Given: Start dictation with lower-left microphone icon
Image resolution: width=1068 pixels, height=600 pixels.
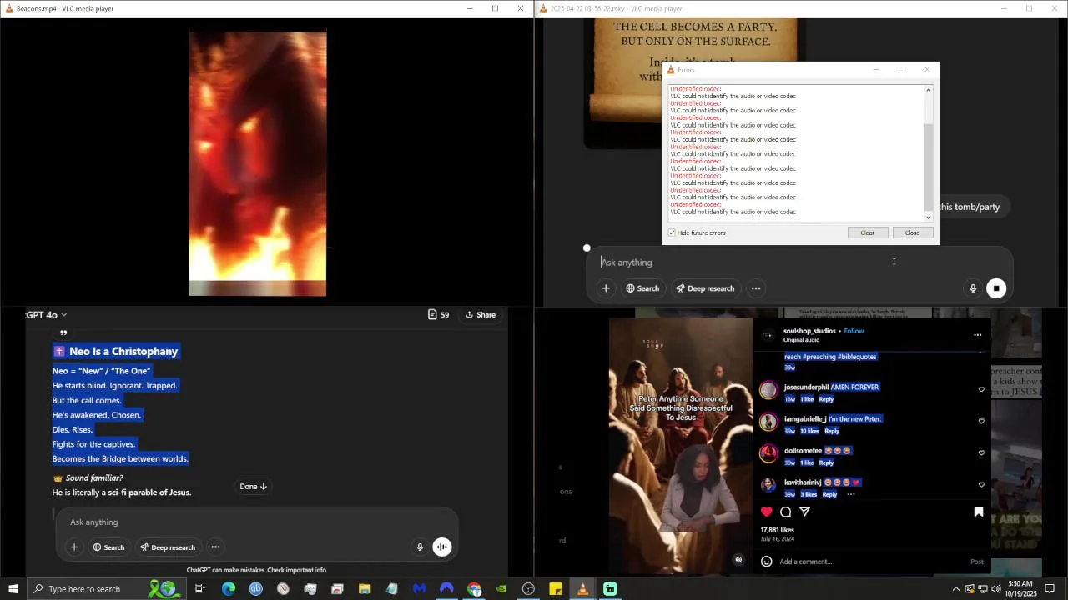Looking at the screenshot, I should pyautogui.click(x=420, y=547).
